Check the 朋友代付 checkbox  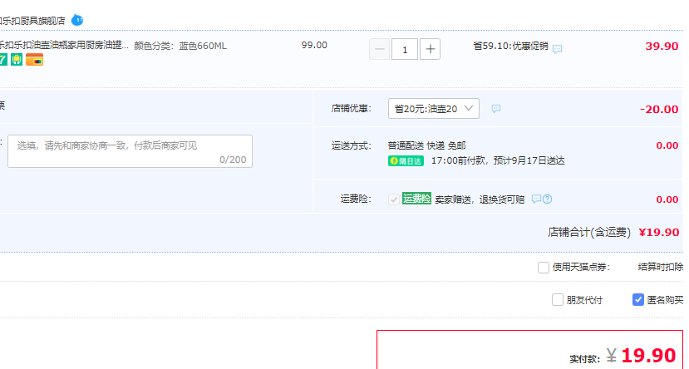point(558,300)
